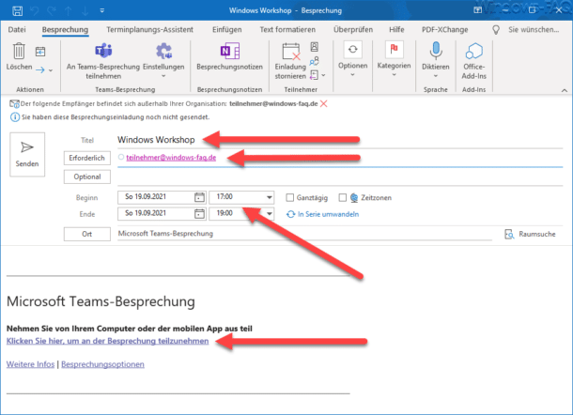Expand the forward arrow dropdown in Aktionen
Viewport: 573px width, 415px height.
point(51,70)
